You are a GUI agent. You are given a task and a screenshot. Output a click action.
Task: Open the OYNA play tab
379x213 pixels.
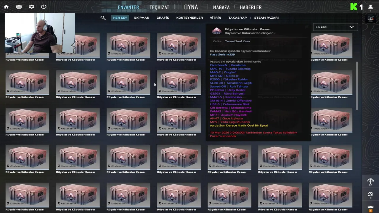[191, 7]
